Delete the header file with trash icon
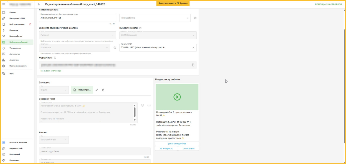346x164 pixels. [x=103, y=90]
